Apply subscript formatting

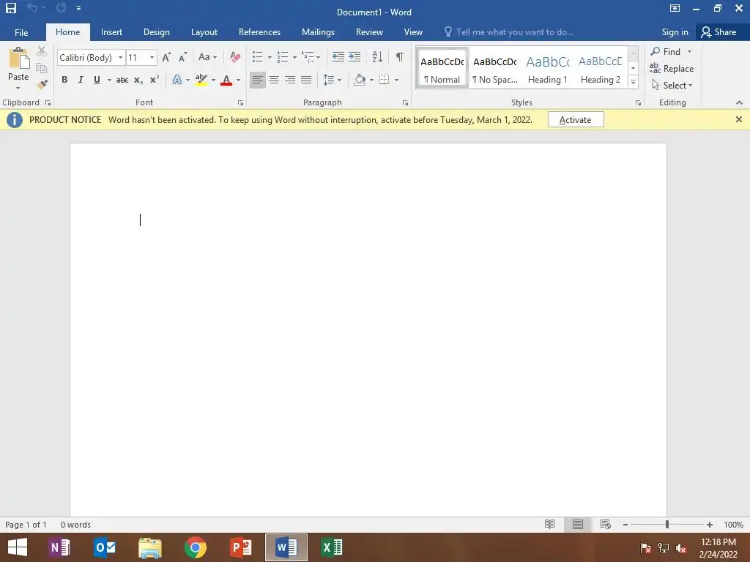click(138, 80)
